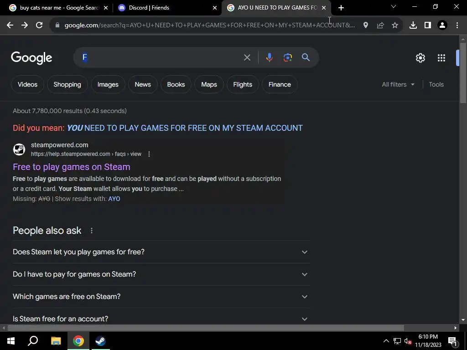Filter results by Images
Screen dimensions: 467x350
(x=108, y=84)
